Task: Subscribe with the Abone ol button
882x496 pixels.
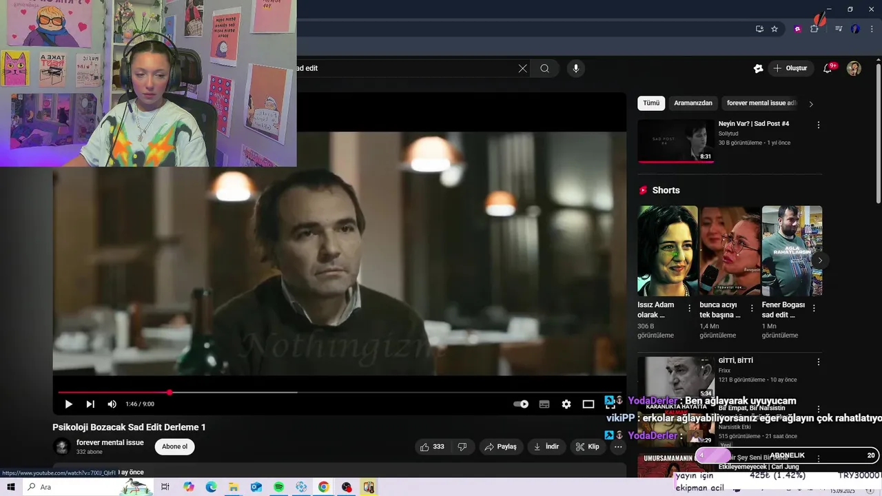Action: (175, 447)
